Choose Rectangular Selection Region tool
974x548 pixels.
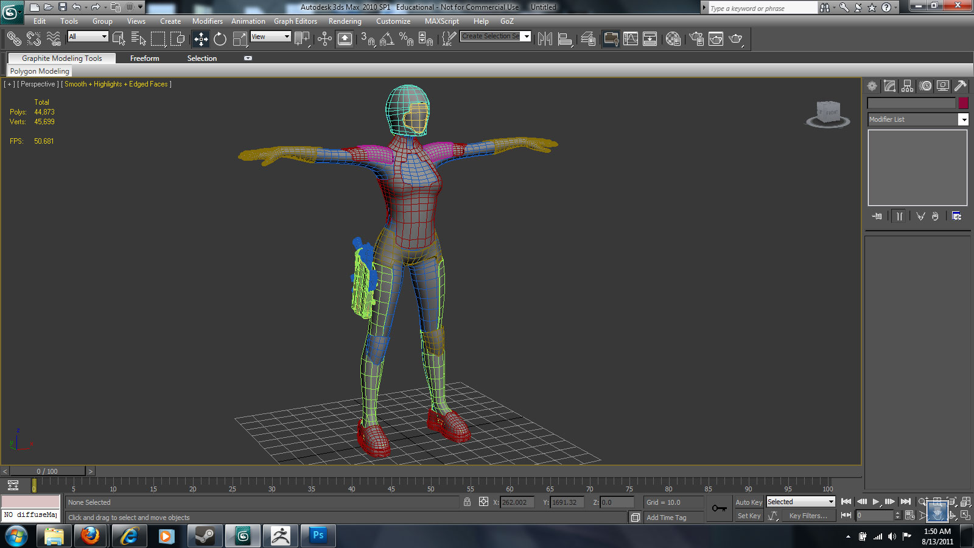(158, 39)
